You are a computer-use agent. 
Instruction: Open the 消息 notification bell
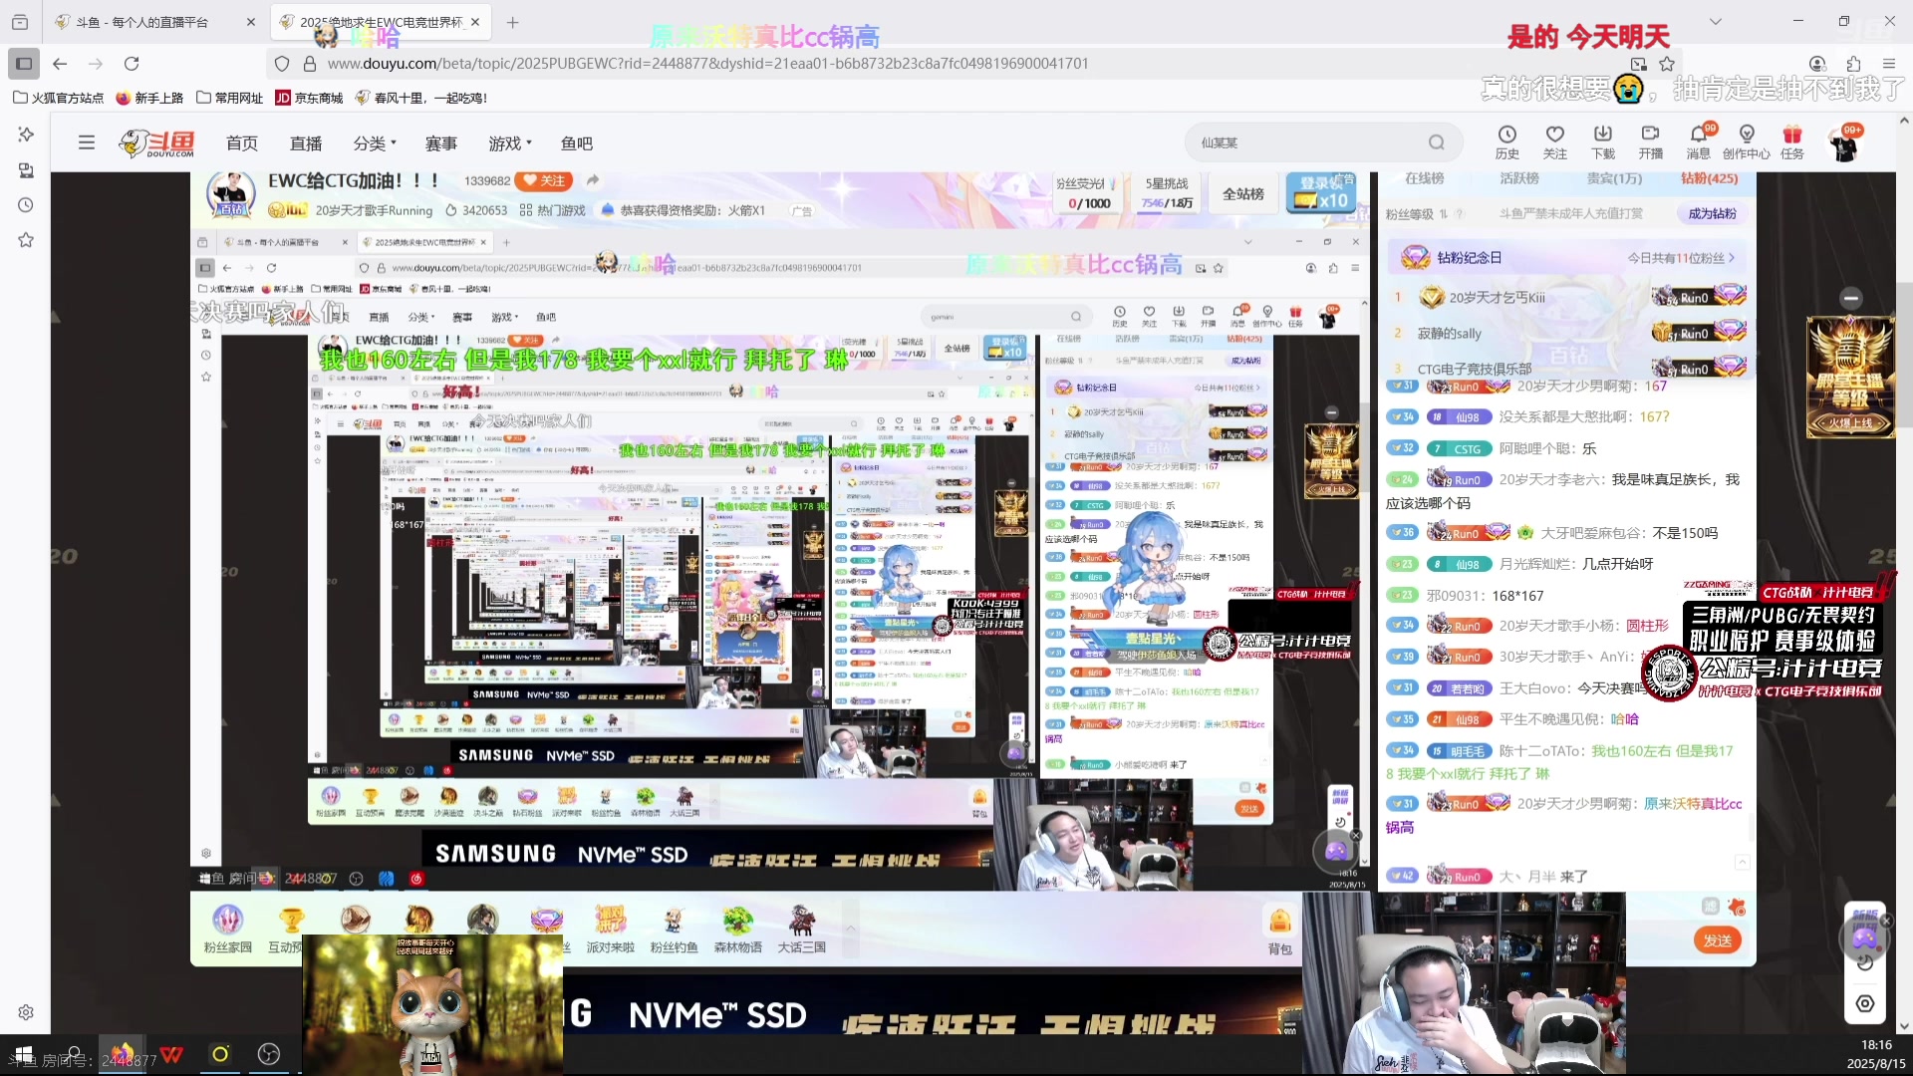click(1698, 142)
